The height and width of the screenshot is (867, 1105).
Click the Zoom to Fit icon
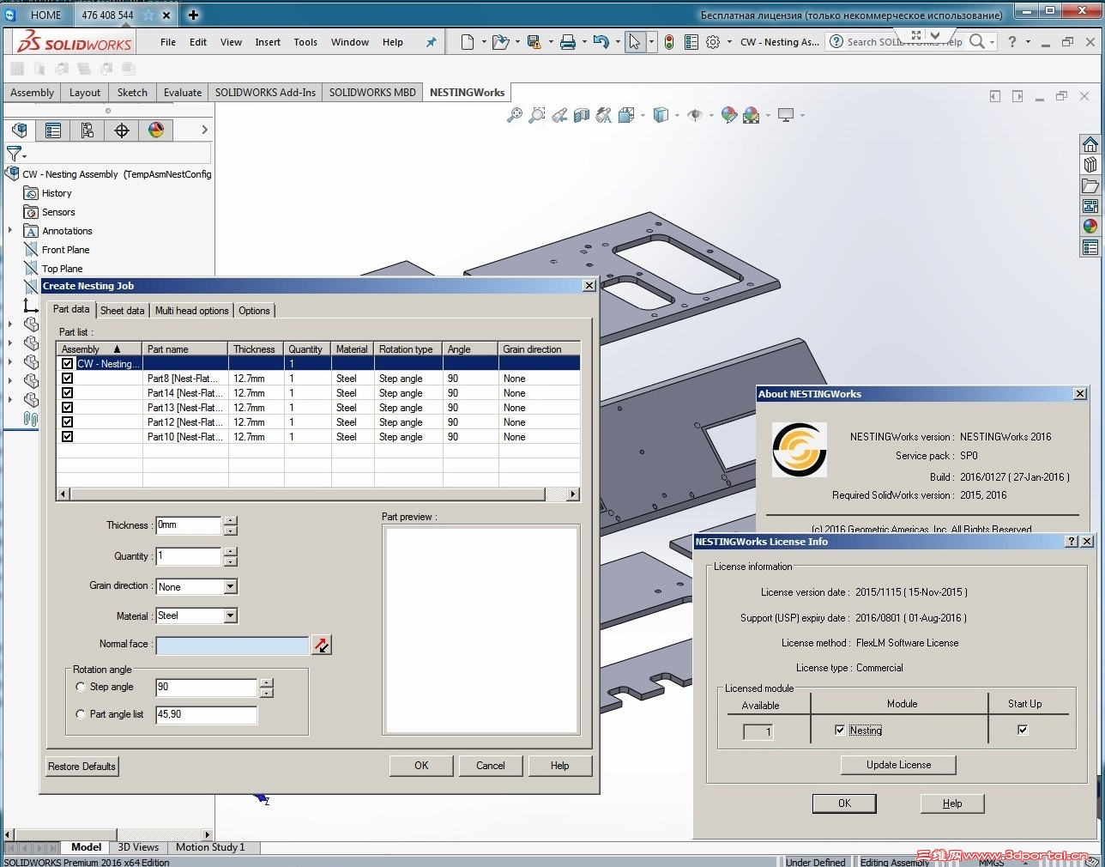(515, 115)
